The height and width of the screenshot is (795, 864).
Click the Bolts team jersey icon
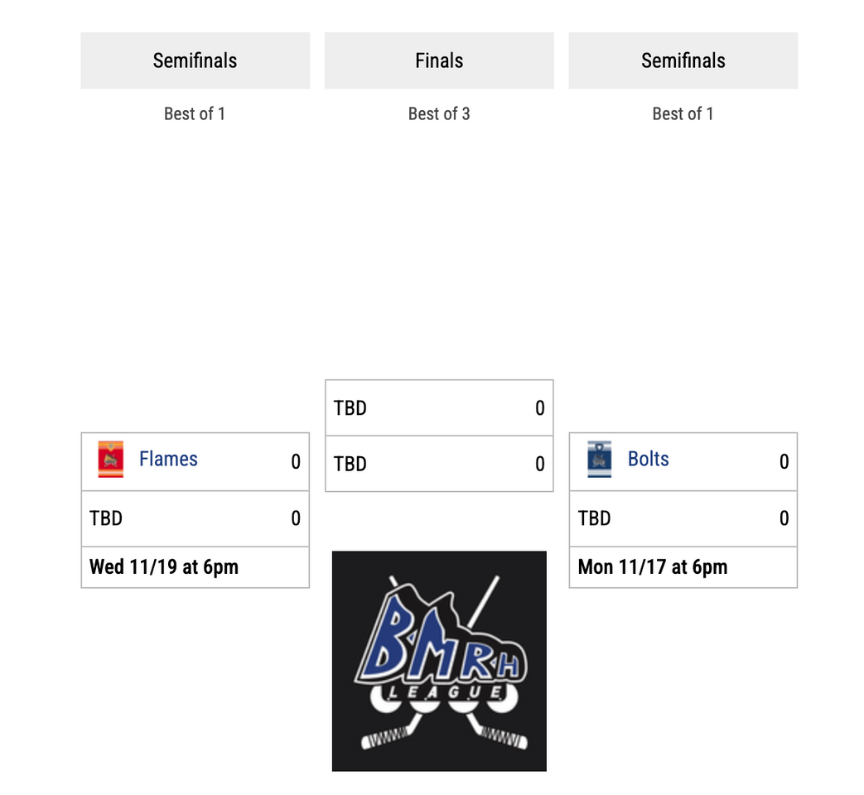pos(599,460)
